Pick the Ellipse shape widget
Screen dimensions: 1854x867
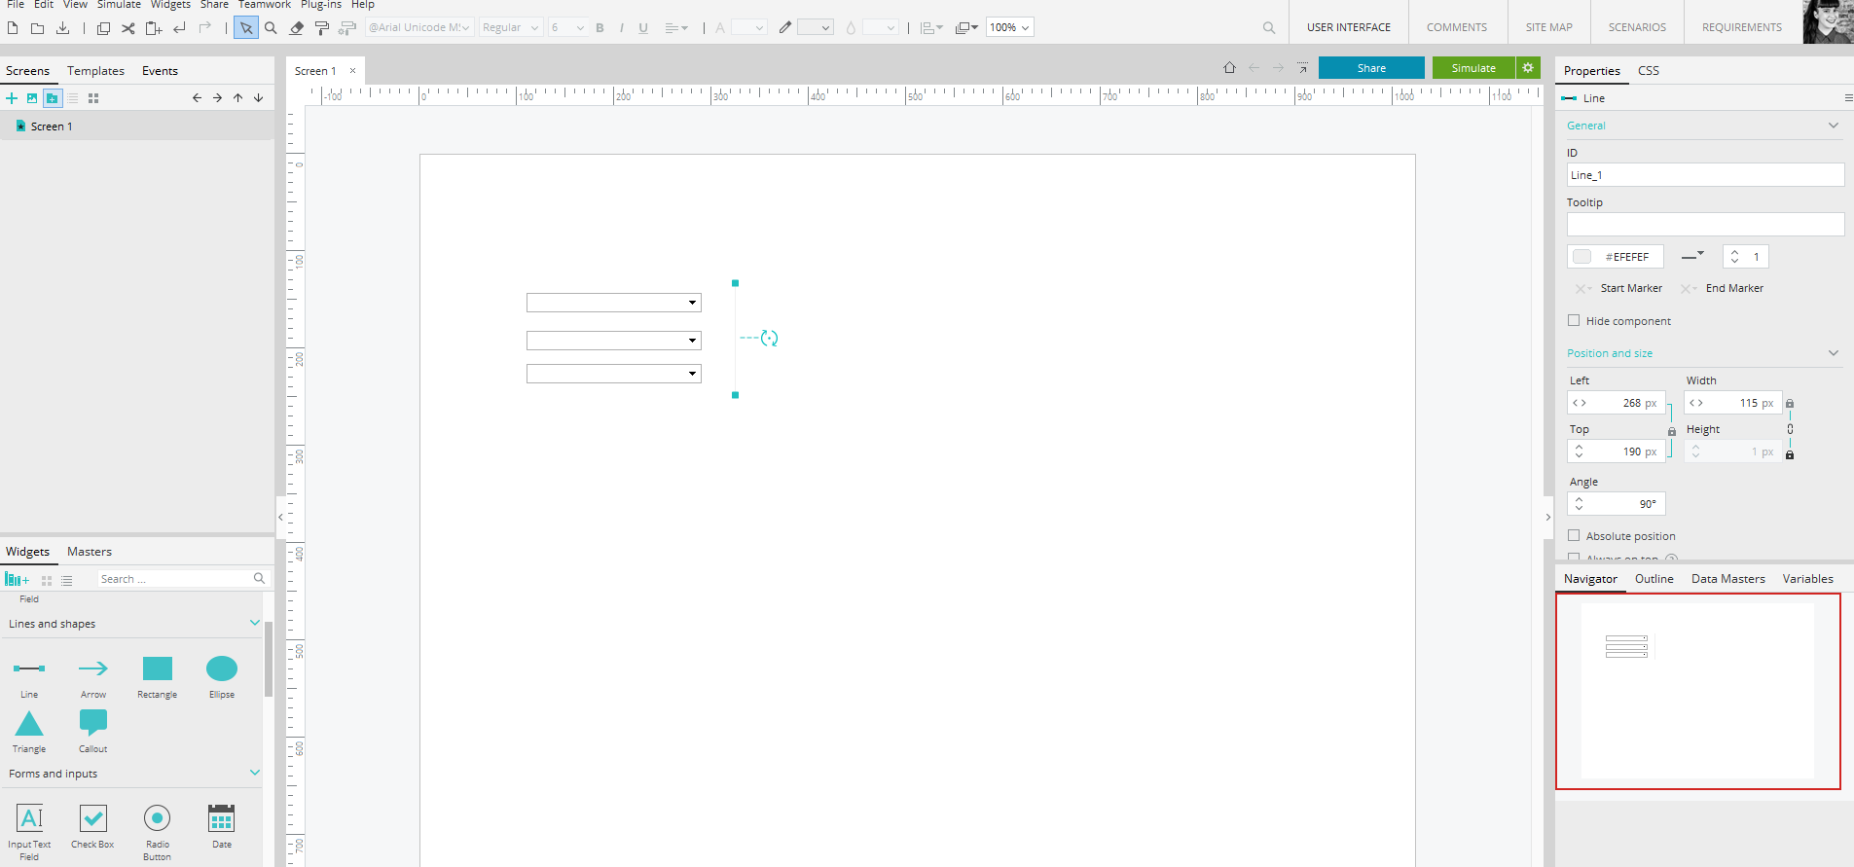click(221, 669)
